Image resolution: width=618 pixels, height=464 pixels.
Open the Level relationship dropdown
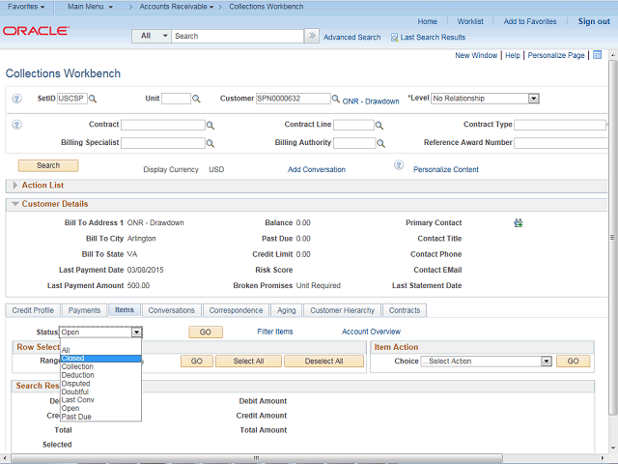click(x=533, y=99)
